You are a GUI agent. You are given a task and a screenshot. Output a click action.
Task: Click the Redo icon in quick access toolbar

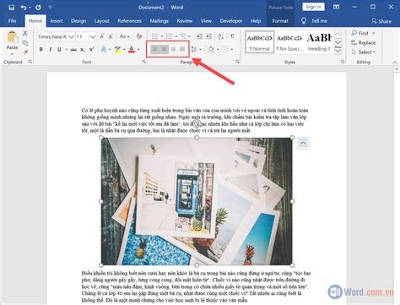coord(38,8)
